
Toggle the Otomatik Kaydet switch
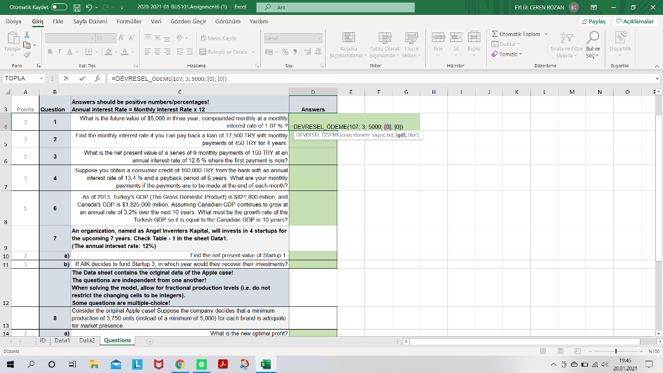[59, 7]
